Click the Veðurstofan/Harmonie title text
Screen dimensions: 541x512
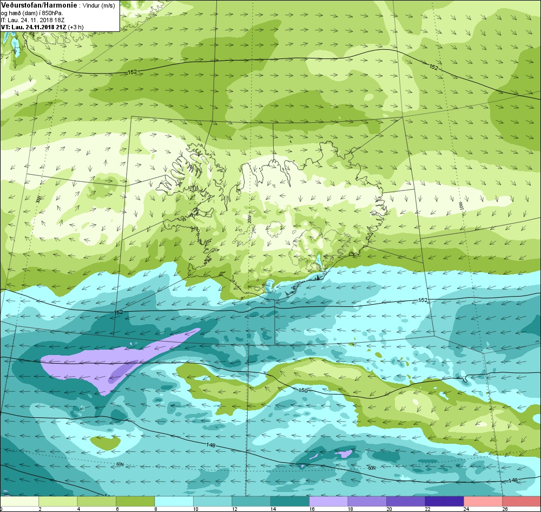pyautogui.click(x=38, y=5)
